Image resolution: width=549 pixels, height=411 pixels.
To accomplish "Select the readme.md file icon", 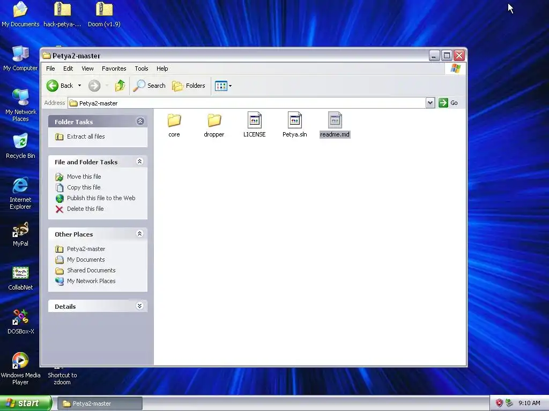I will click(335, 120).
